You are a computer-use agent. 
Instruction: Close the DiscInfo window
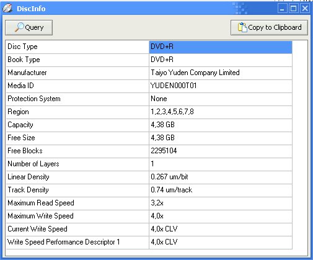305,9
